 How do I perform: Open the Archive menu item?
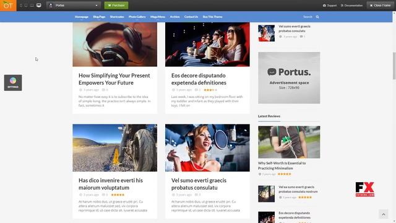(x=174, y=17)
